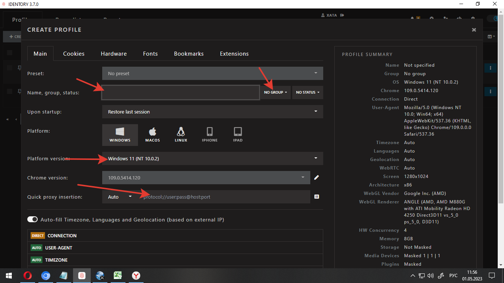Disable Auto-fill Timezone, Languages and Geolocation toggle
The height and width of the screenshot is (283, 504).
pos(32,220)
